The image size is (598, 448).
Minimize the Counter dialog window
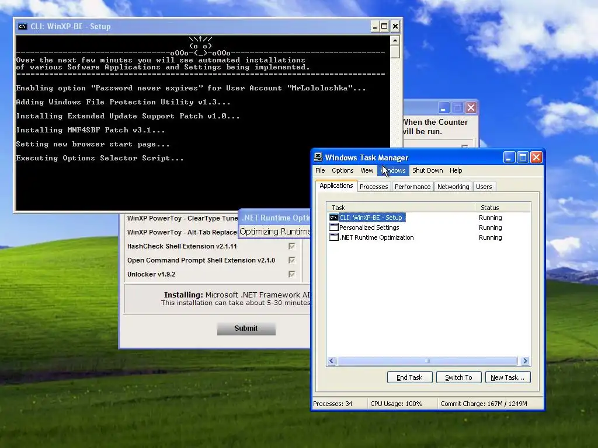(444, 108)
